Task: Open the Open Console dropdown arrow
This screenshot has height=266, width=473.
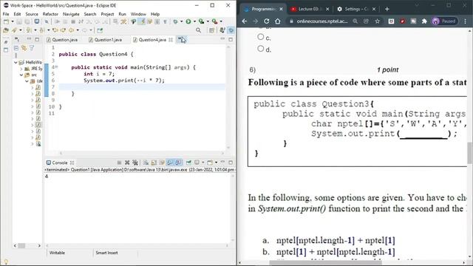Action: point(216,163)
